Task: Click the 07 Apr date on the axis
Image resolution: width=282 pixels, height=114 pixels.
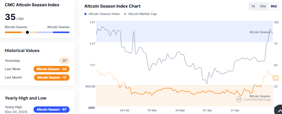Action: pyautogui.click(x=207, y=110)
